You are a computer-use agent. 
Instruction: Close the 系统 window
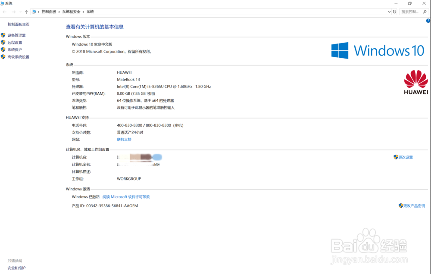(x=424, y=3)
